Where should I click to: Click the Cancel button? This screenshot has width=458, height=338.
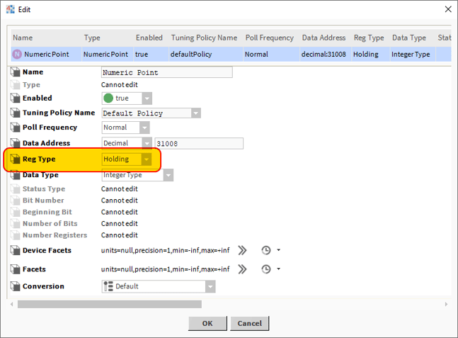coord(249,323)
